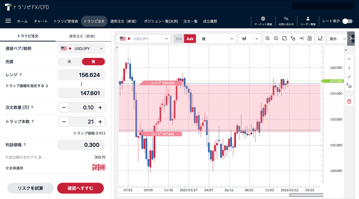
Task: Open the 週 timeframe dropdown
Action: pyautogui.click(x=217, y=39)
